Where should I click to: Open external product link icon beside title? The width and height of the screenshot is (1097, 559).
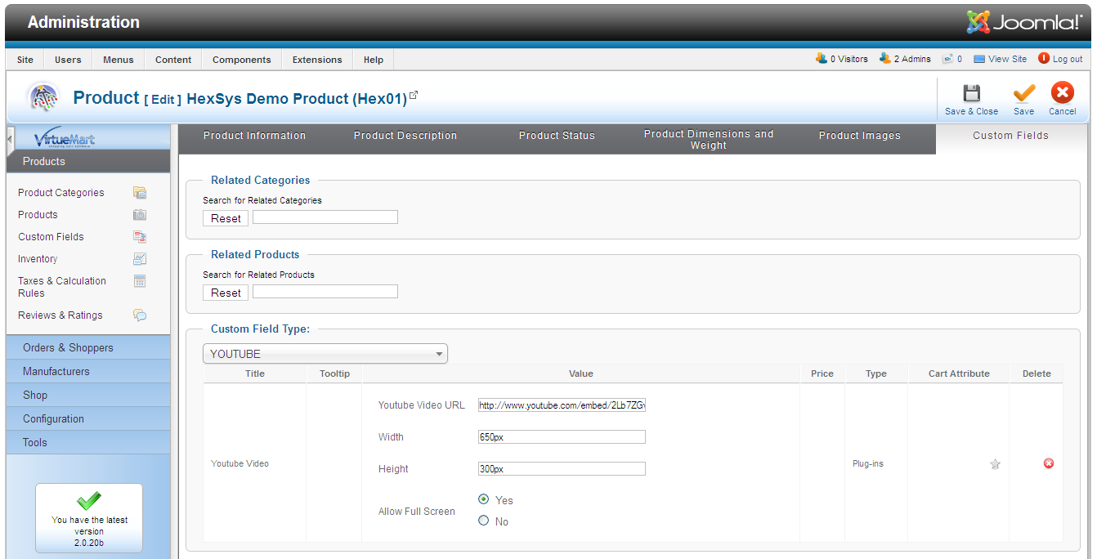(414, 96)
